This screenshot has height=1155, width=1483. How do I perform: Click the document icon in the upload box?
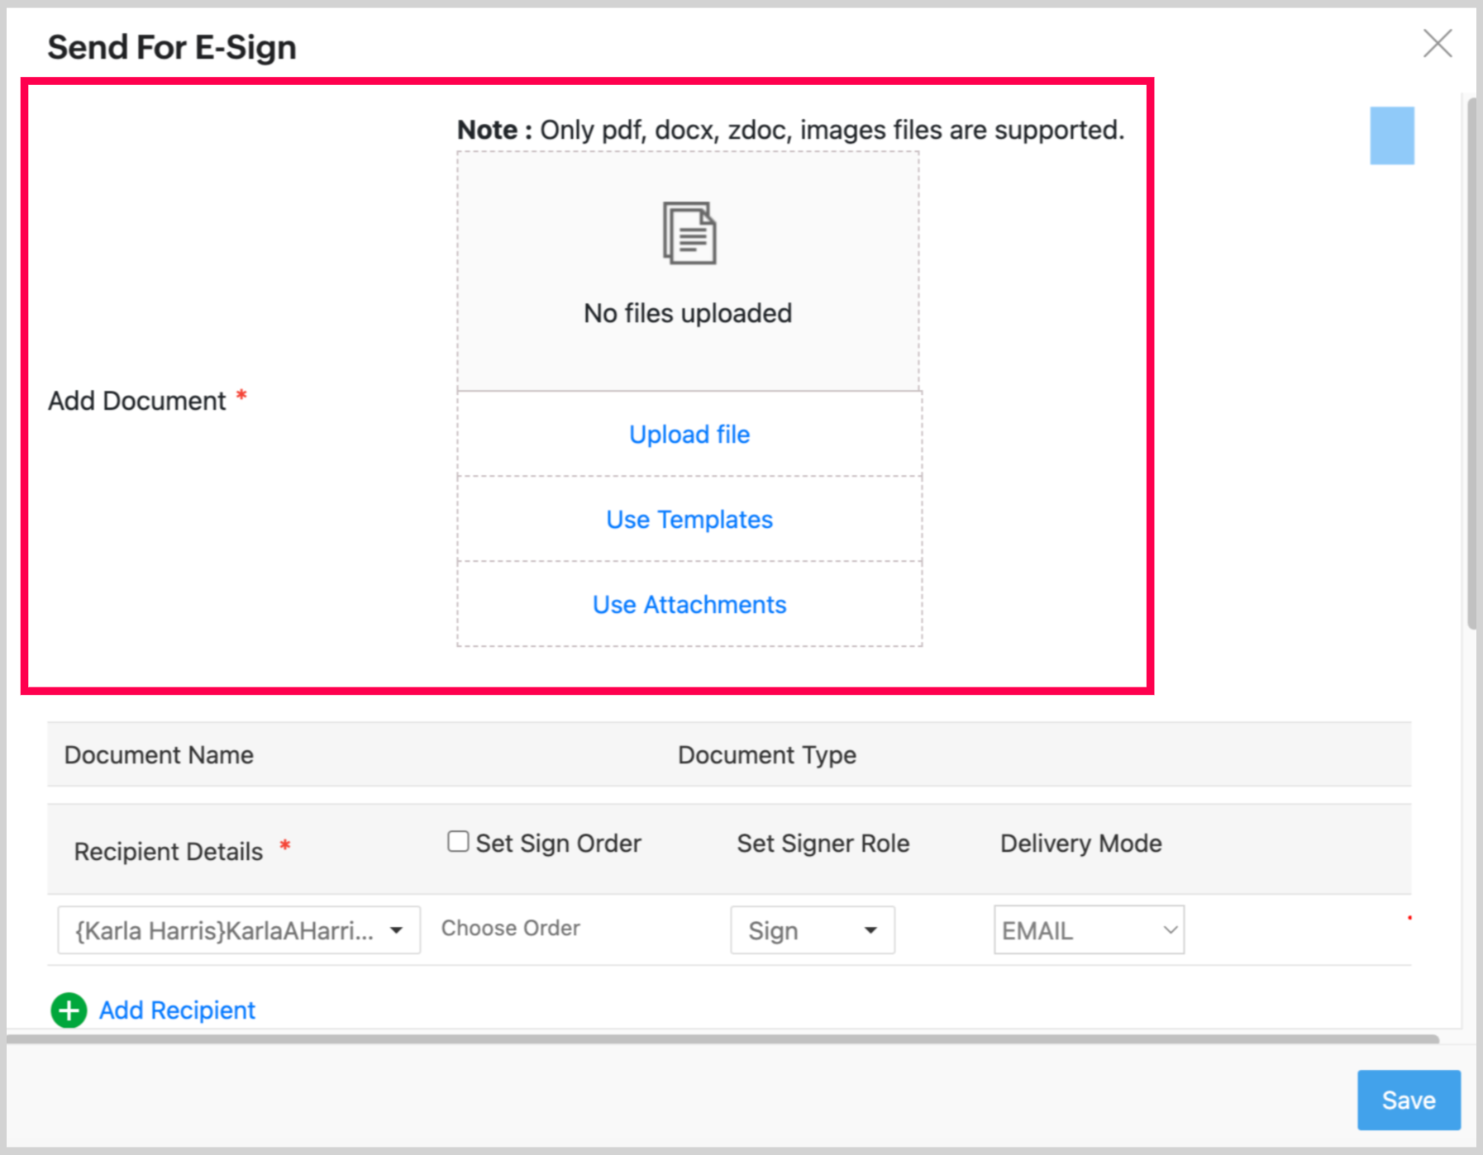(689, 234)
